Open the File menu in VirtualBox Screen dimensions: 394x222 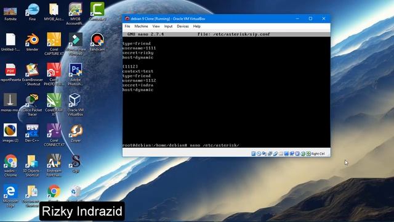point(127,26)
